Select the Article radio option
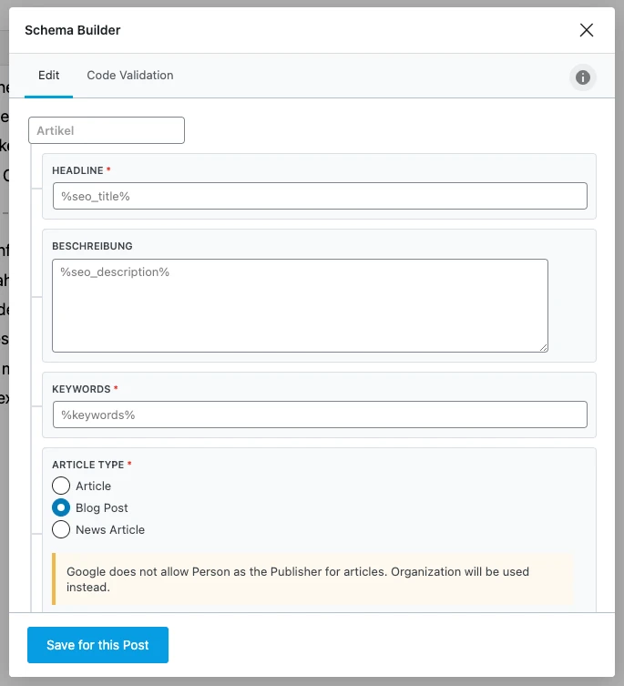Image resolution: width=624 pixels, height=686 pixels. tap(61, 486)
